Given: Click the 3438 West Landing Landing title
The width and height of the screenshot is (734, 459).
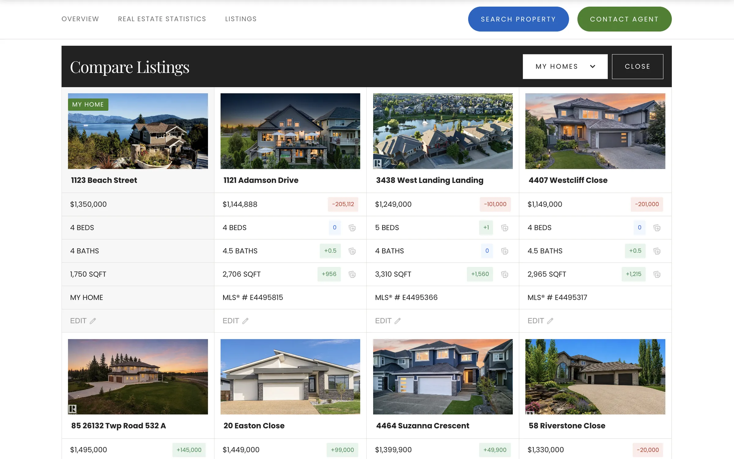Looking at the screenshot, I should point(430,180).
